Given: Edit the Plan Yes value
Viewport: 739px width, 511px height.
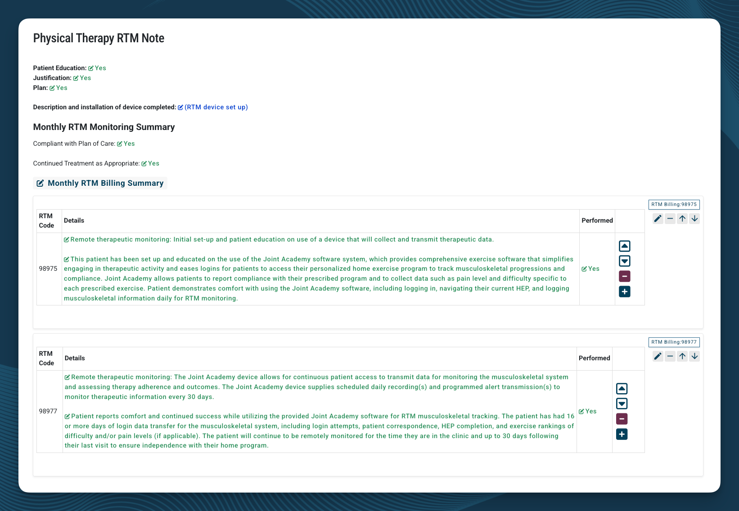Looking at the screenshot, I should click(x=59, y=88).
